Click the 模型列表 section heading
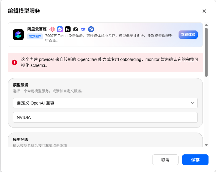The height and width of the screenshot is (172, 216). pyautogui.click(x=21, y=139)
